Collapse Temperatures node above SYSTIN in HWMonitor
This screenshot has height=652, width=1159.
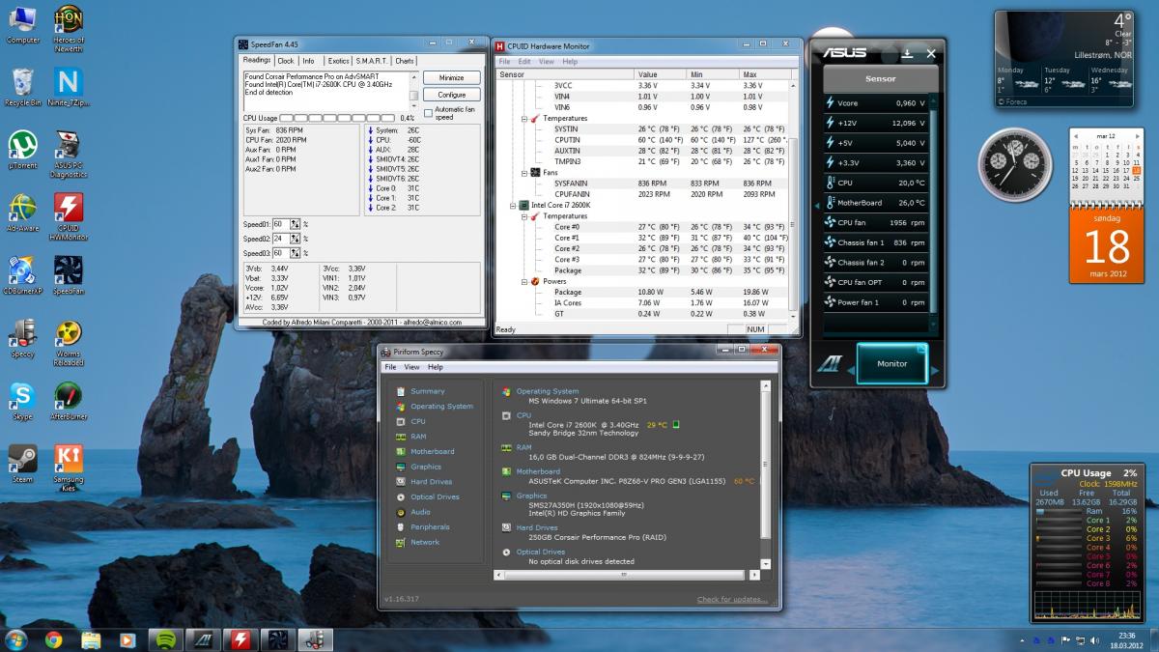click(524, 118)
